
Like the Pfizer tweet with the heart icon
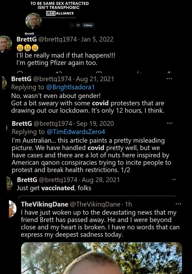coord(99,72)
